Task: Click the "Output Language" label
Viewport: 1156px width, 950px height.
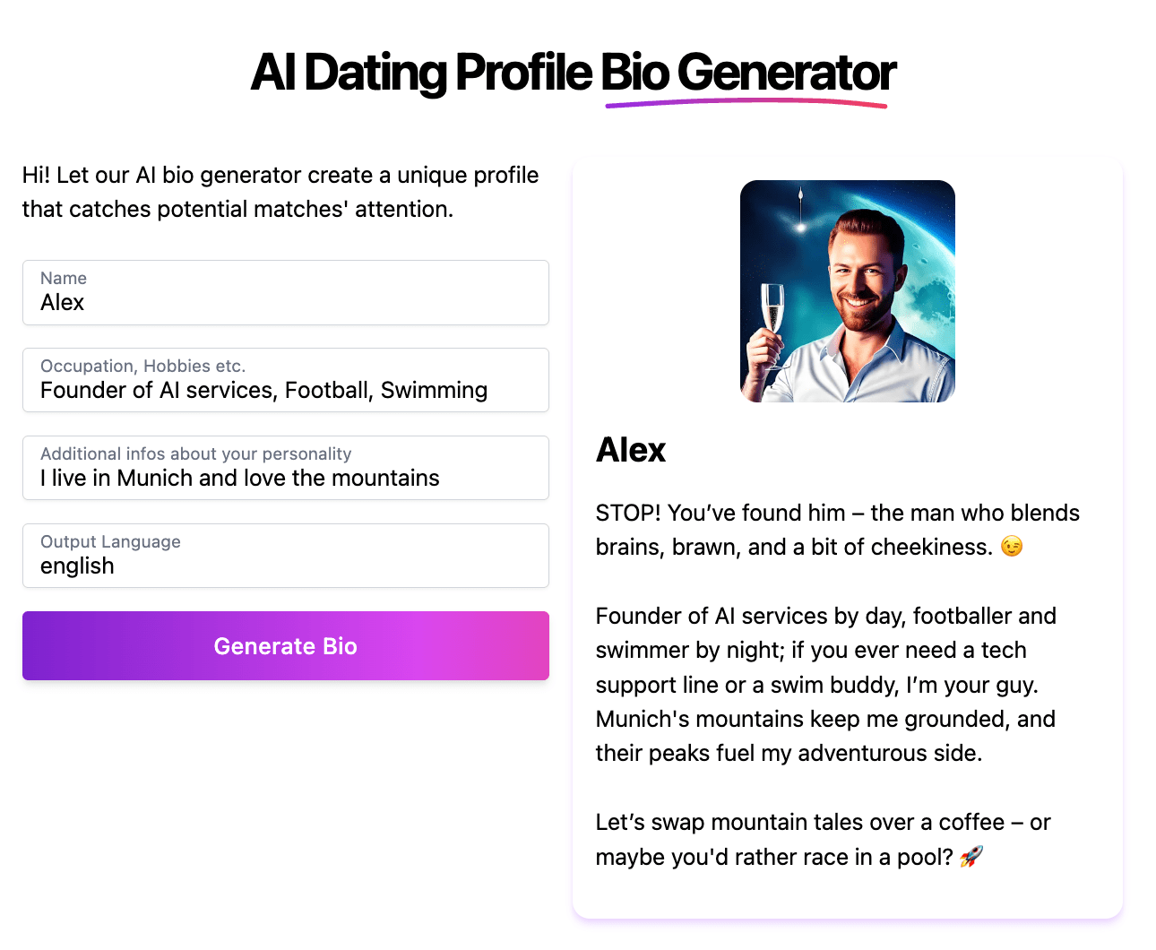Action: click(110, 541)
